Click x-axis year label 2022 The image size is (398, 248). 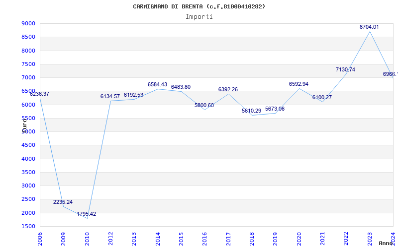[x=346, y=239]
